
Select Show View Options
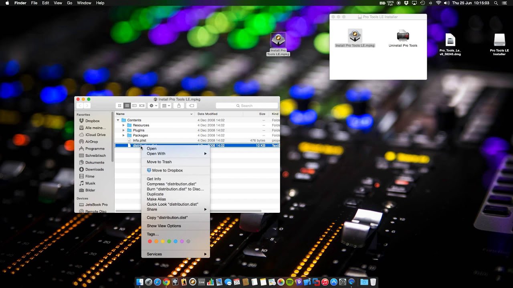click(x=176, y=226)
